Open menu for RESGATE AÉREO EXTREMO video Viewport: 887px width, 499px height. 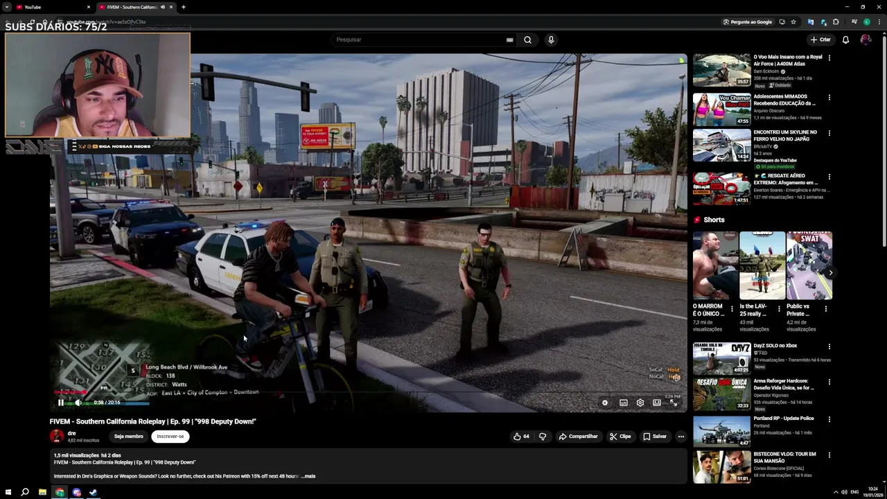point(829,177)
